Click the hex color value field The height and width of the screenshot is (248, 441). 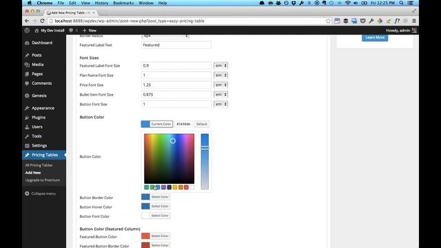tap(183, 124)
